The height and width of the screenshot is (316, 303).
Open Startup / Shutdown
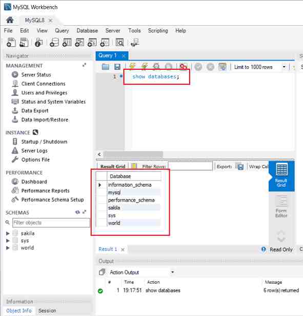[x=44, y=142]
